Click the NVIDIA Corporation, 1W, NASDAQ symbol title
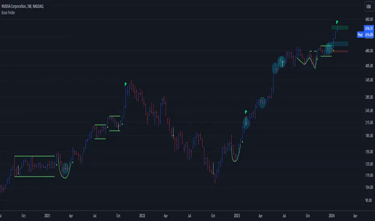375x221 pixels. click(x=23, y=6)
